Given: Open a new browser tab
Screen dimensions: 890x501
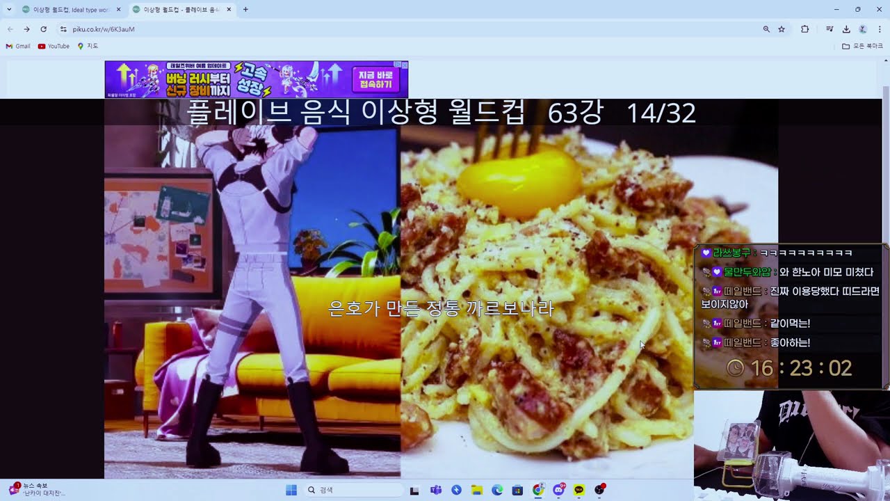Looking at the screenshot, I should pyautogui.click(x=245, y=9).
